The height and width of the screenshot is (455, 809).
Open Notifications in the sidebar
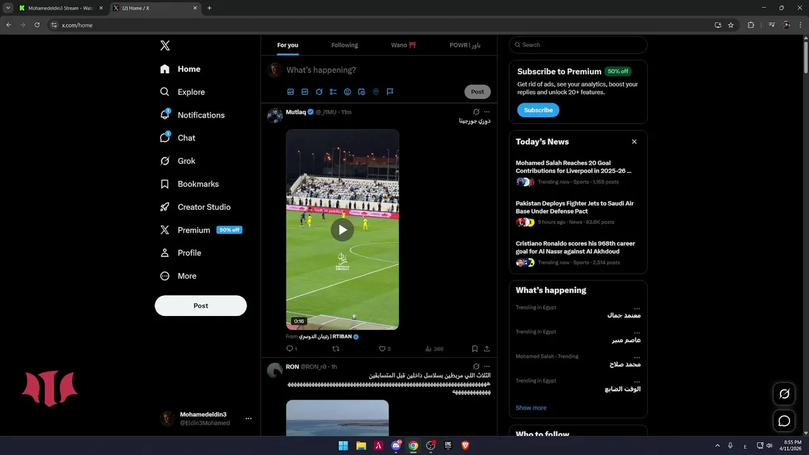pos(193,115)
